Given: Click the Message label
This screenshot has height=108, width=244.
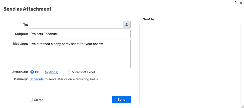Looking at the screenshot, I should point(20,44).
